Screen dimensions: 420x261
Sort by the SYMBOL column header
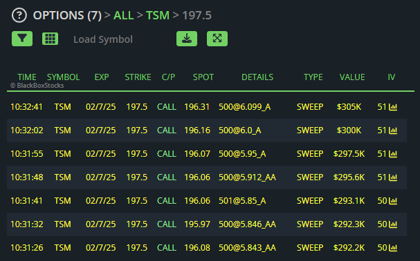63,77
